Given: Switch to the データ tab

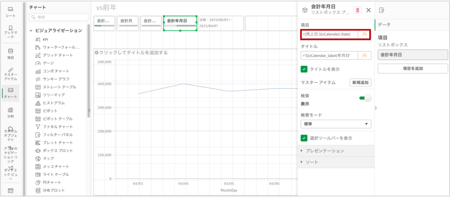Looking at the screenshot, I should click(384, 25).
